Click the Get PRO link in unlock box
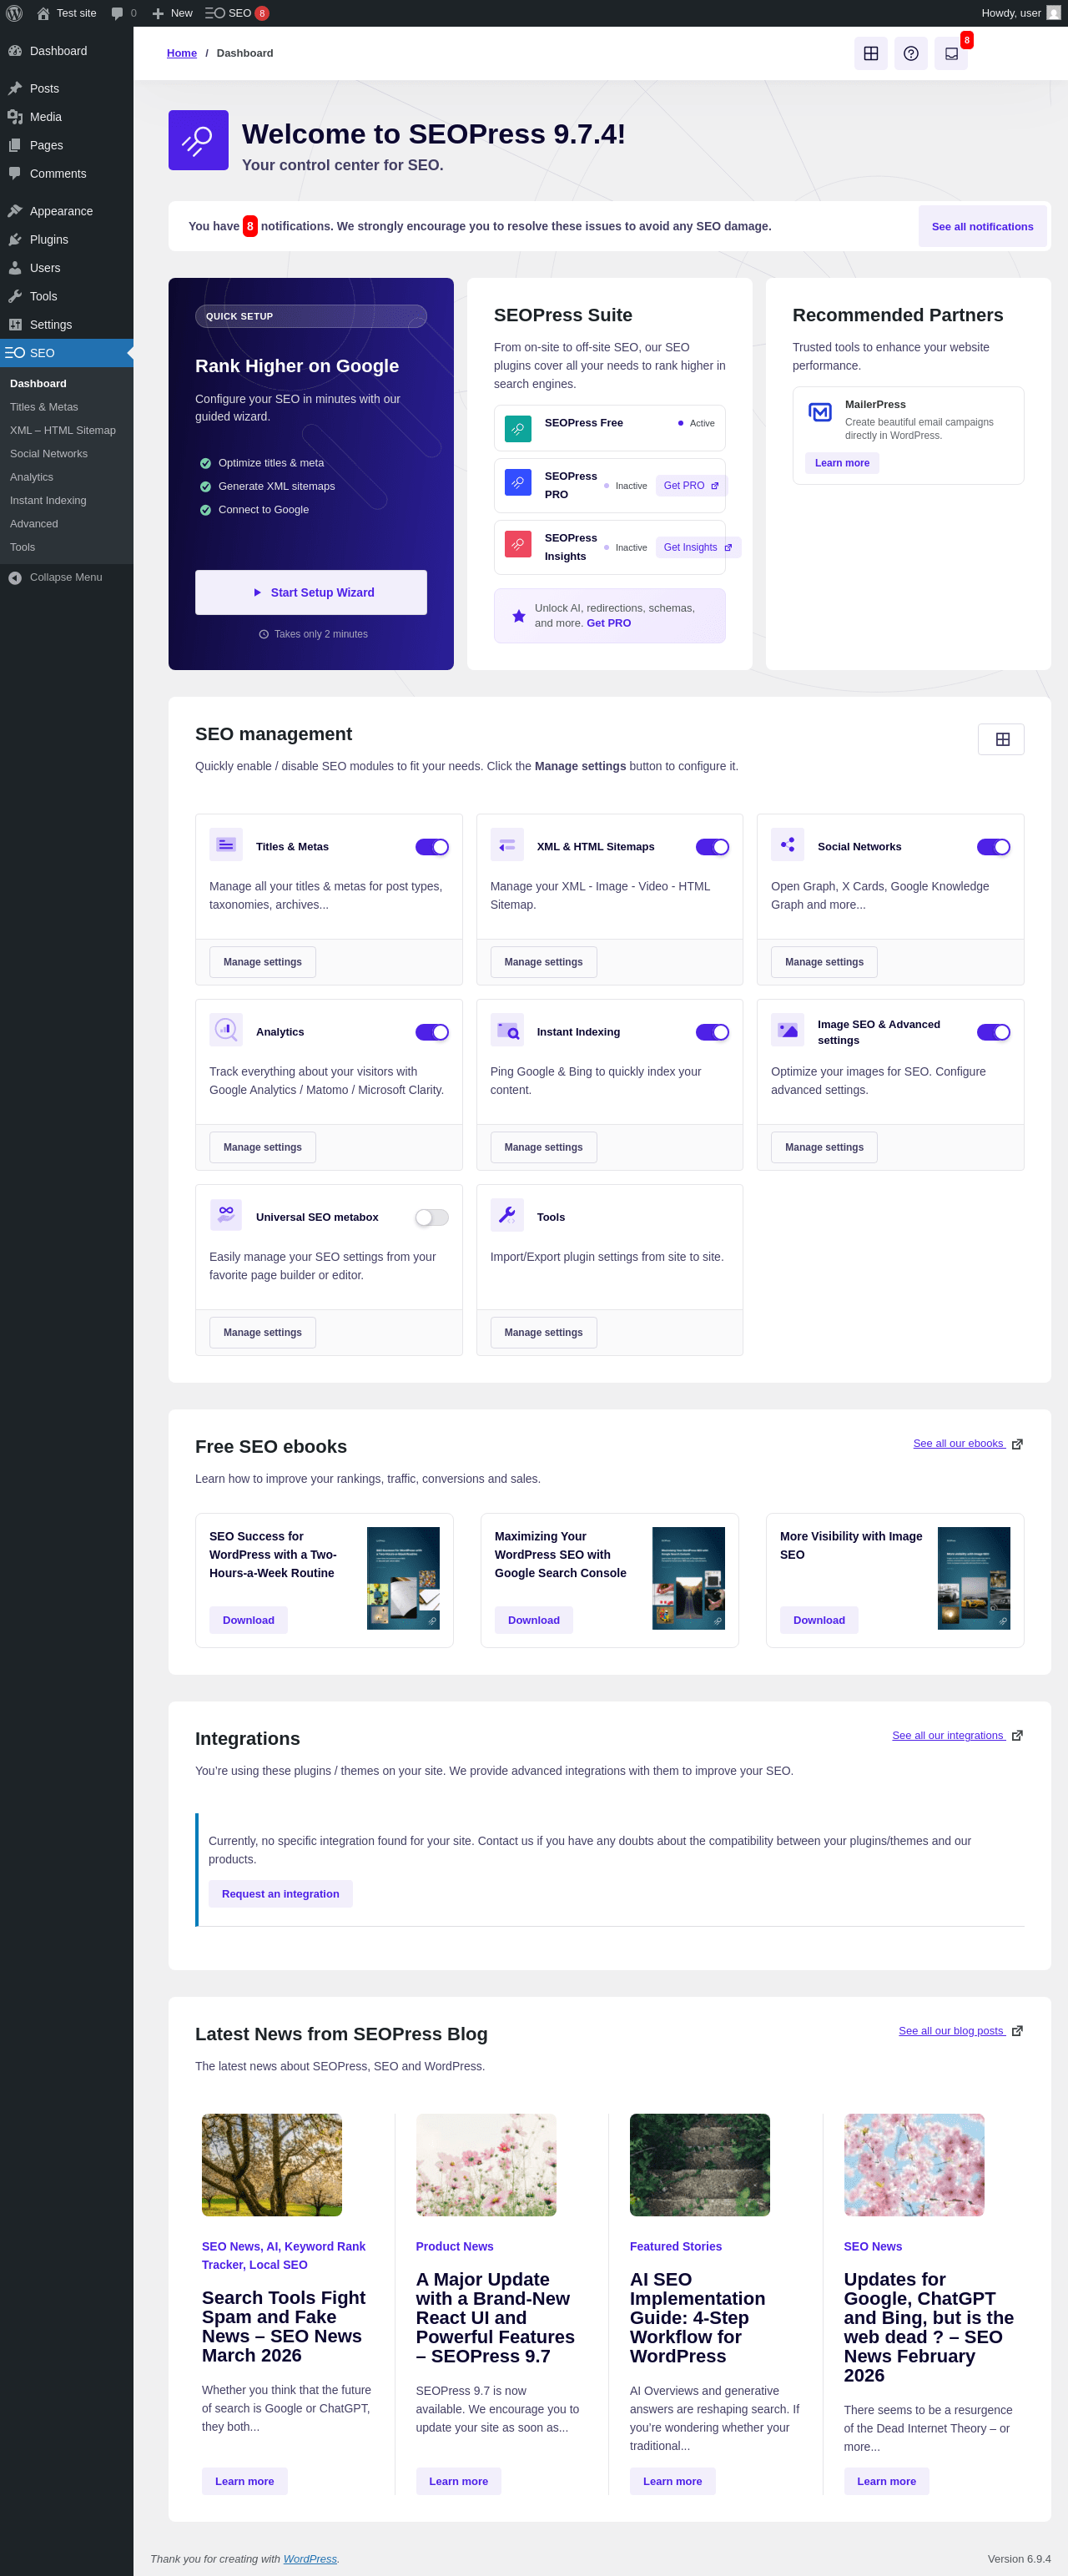 (609, 623)
